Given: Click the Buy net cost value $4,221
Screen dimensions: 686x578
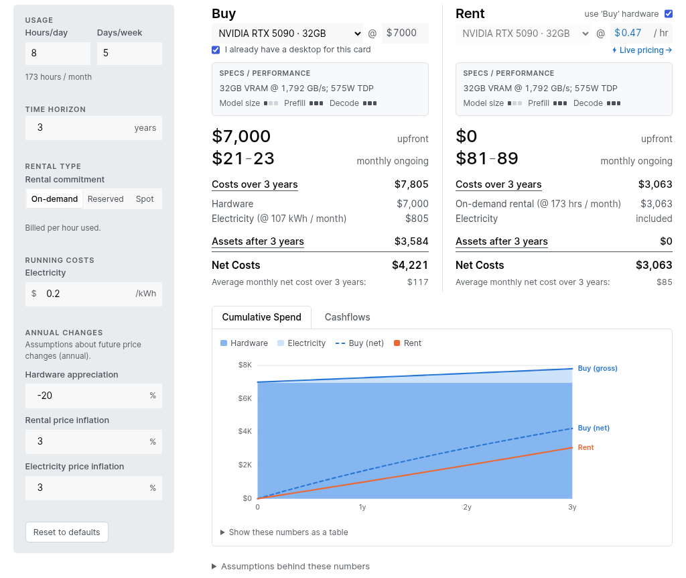Looking at the screenshot, I should click(410, 266).
